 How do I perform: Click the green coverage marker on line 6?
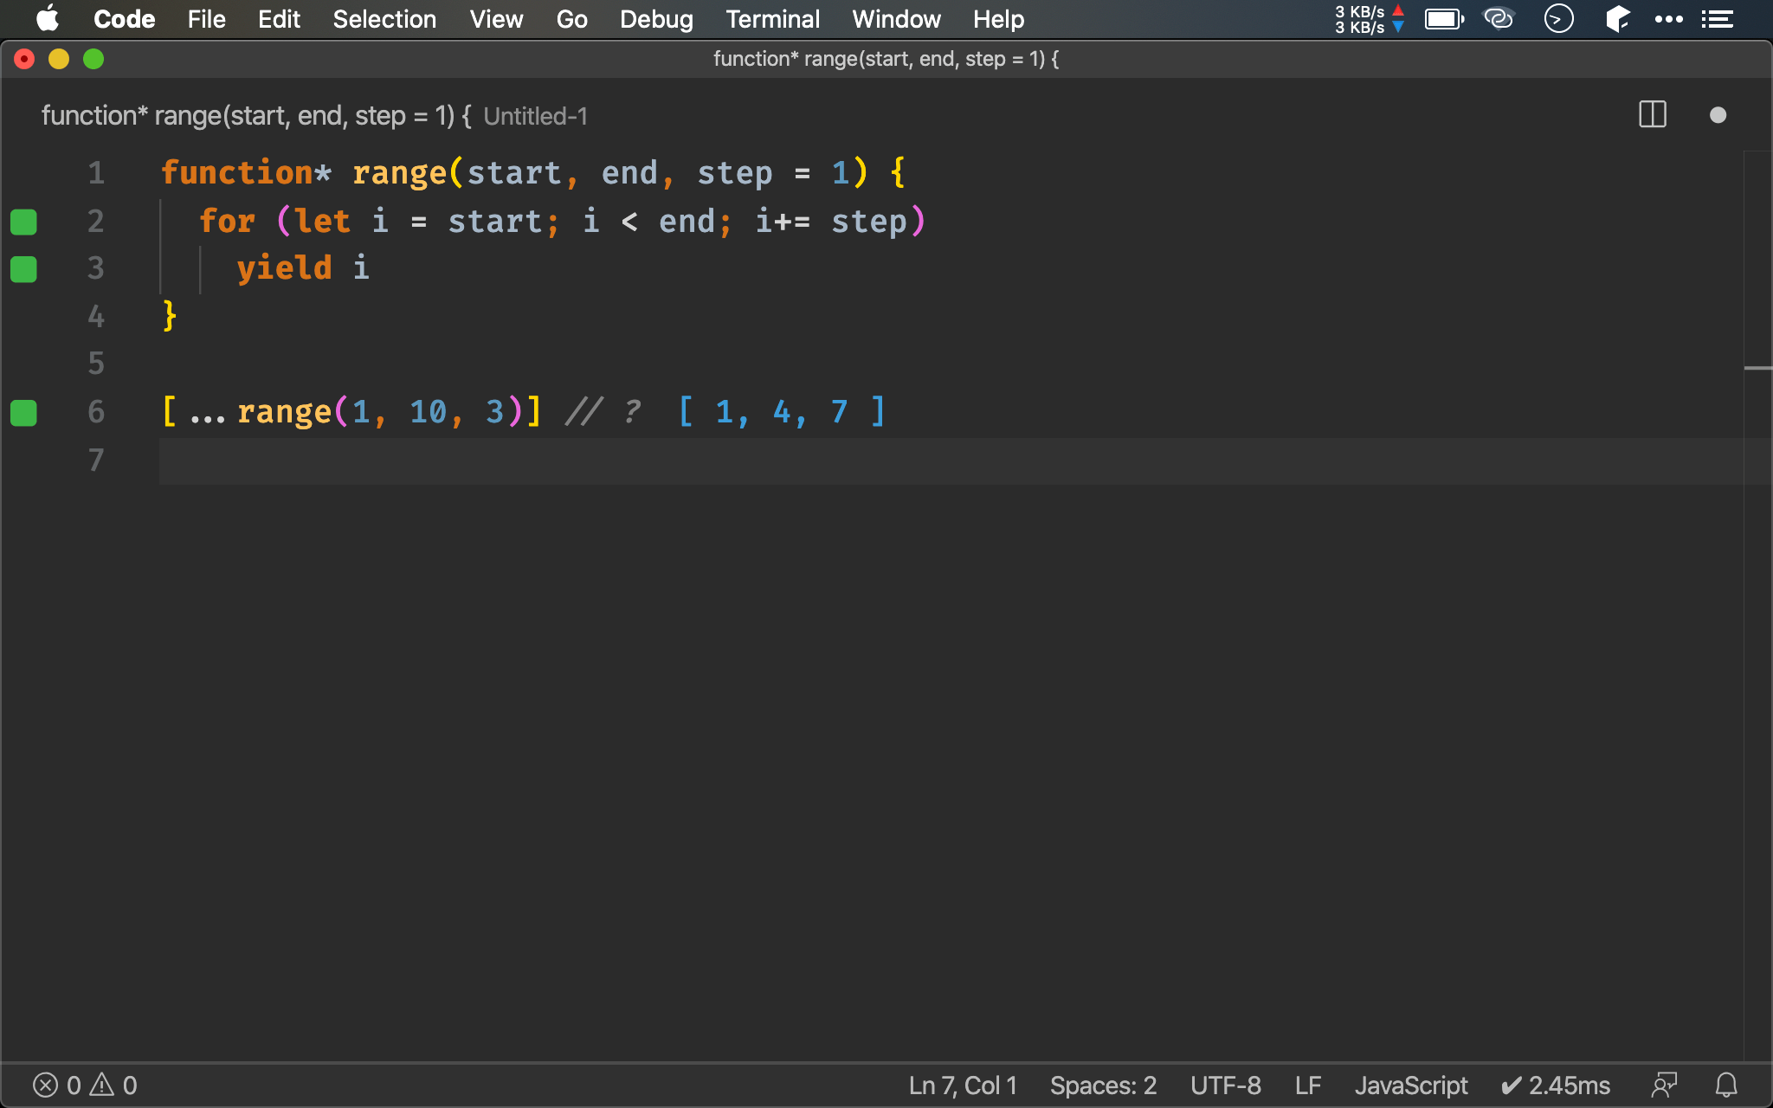(23, 413)
